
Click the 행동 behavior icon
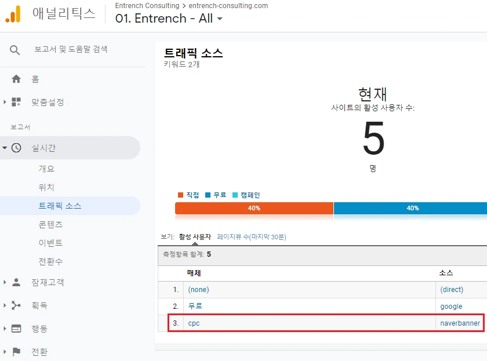[x=16, y=329]
